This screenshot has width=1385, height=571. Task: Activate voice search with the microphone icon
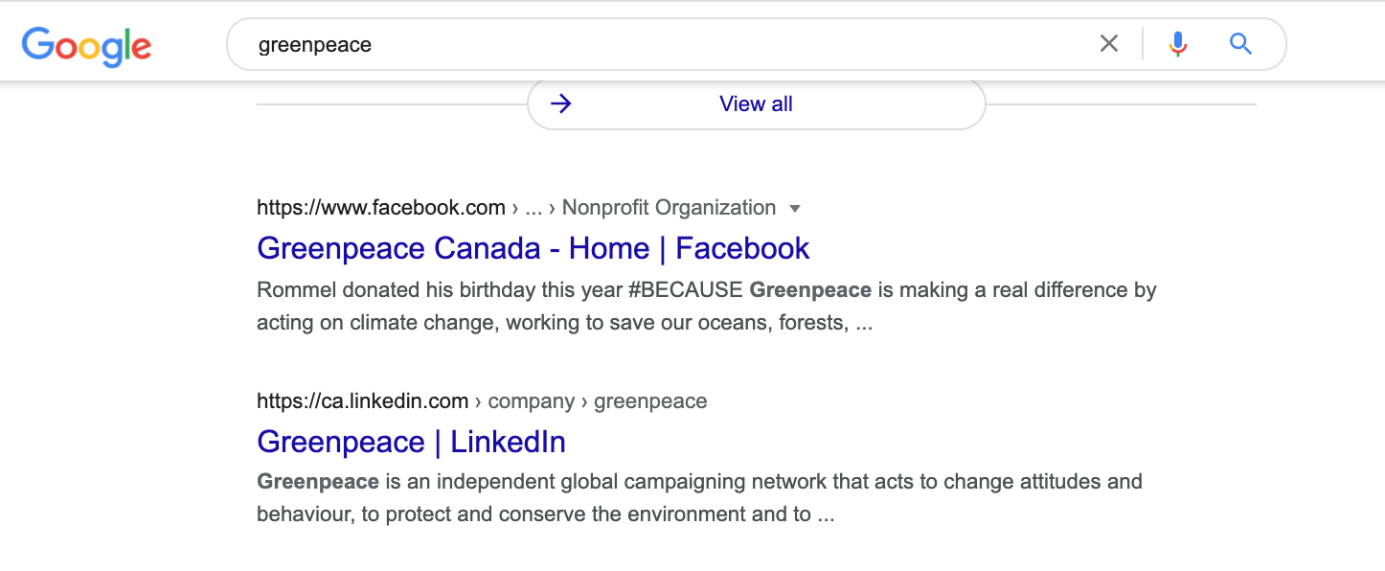(x=1177, y=43)
